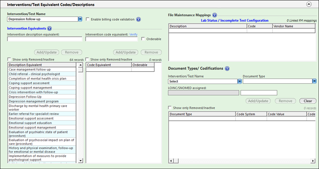Select 'Emotional support management' row
This screenshot has height=169, width=319.
coord(42,128)
